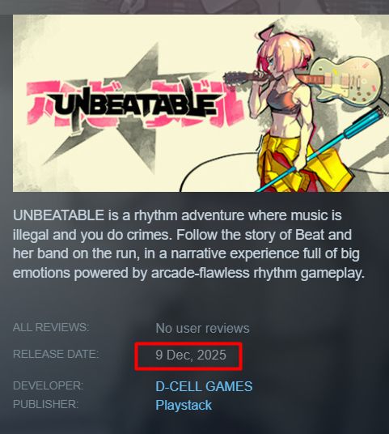Click the UNBEATABLE game header image
Image resolution: width=389 pixels, height=434 pixels.
[x=201, y=103]
